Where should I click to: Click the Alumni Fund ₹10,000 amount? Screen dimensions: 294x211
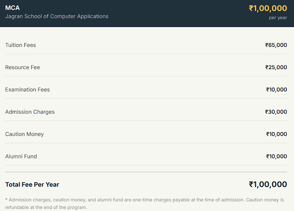277,157
